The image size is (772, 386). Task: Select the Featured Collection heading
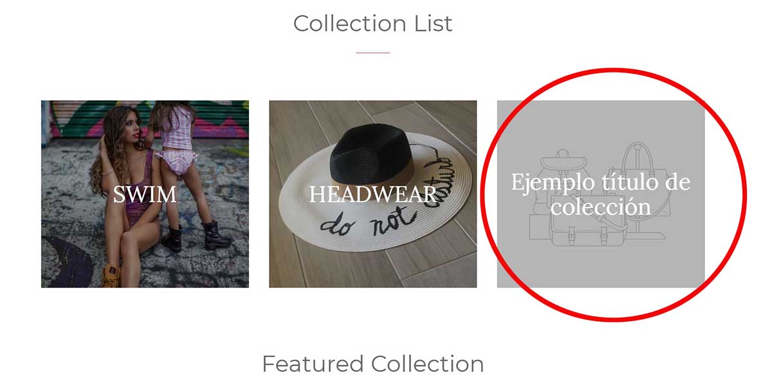pyautogui.click(x=372, y=364)
